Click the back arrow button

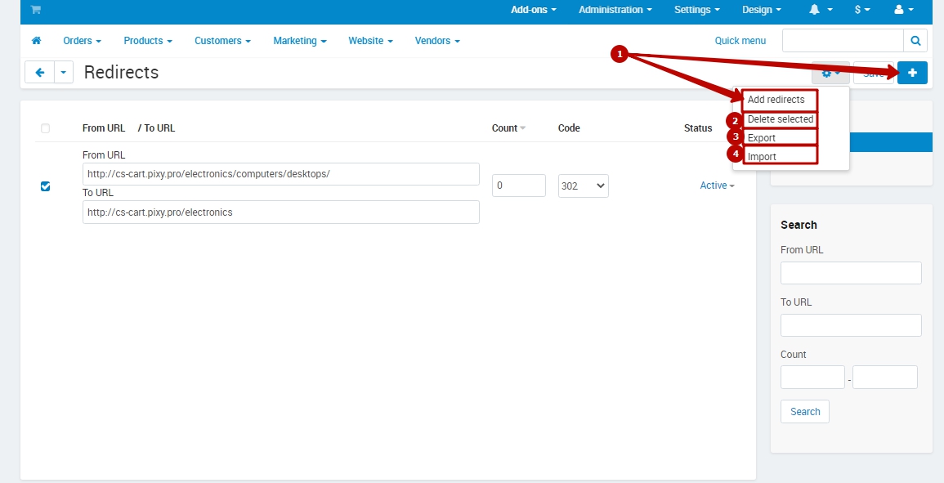[40, 72]
